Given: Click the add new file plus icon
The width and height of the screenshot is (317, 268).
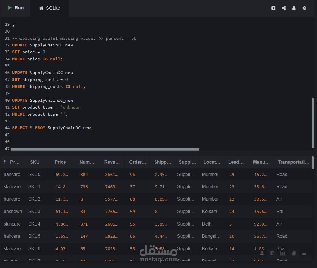Looking at the screenshot, I should [273, 8].
